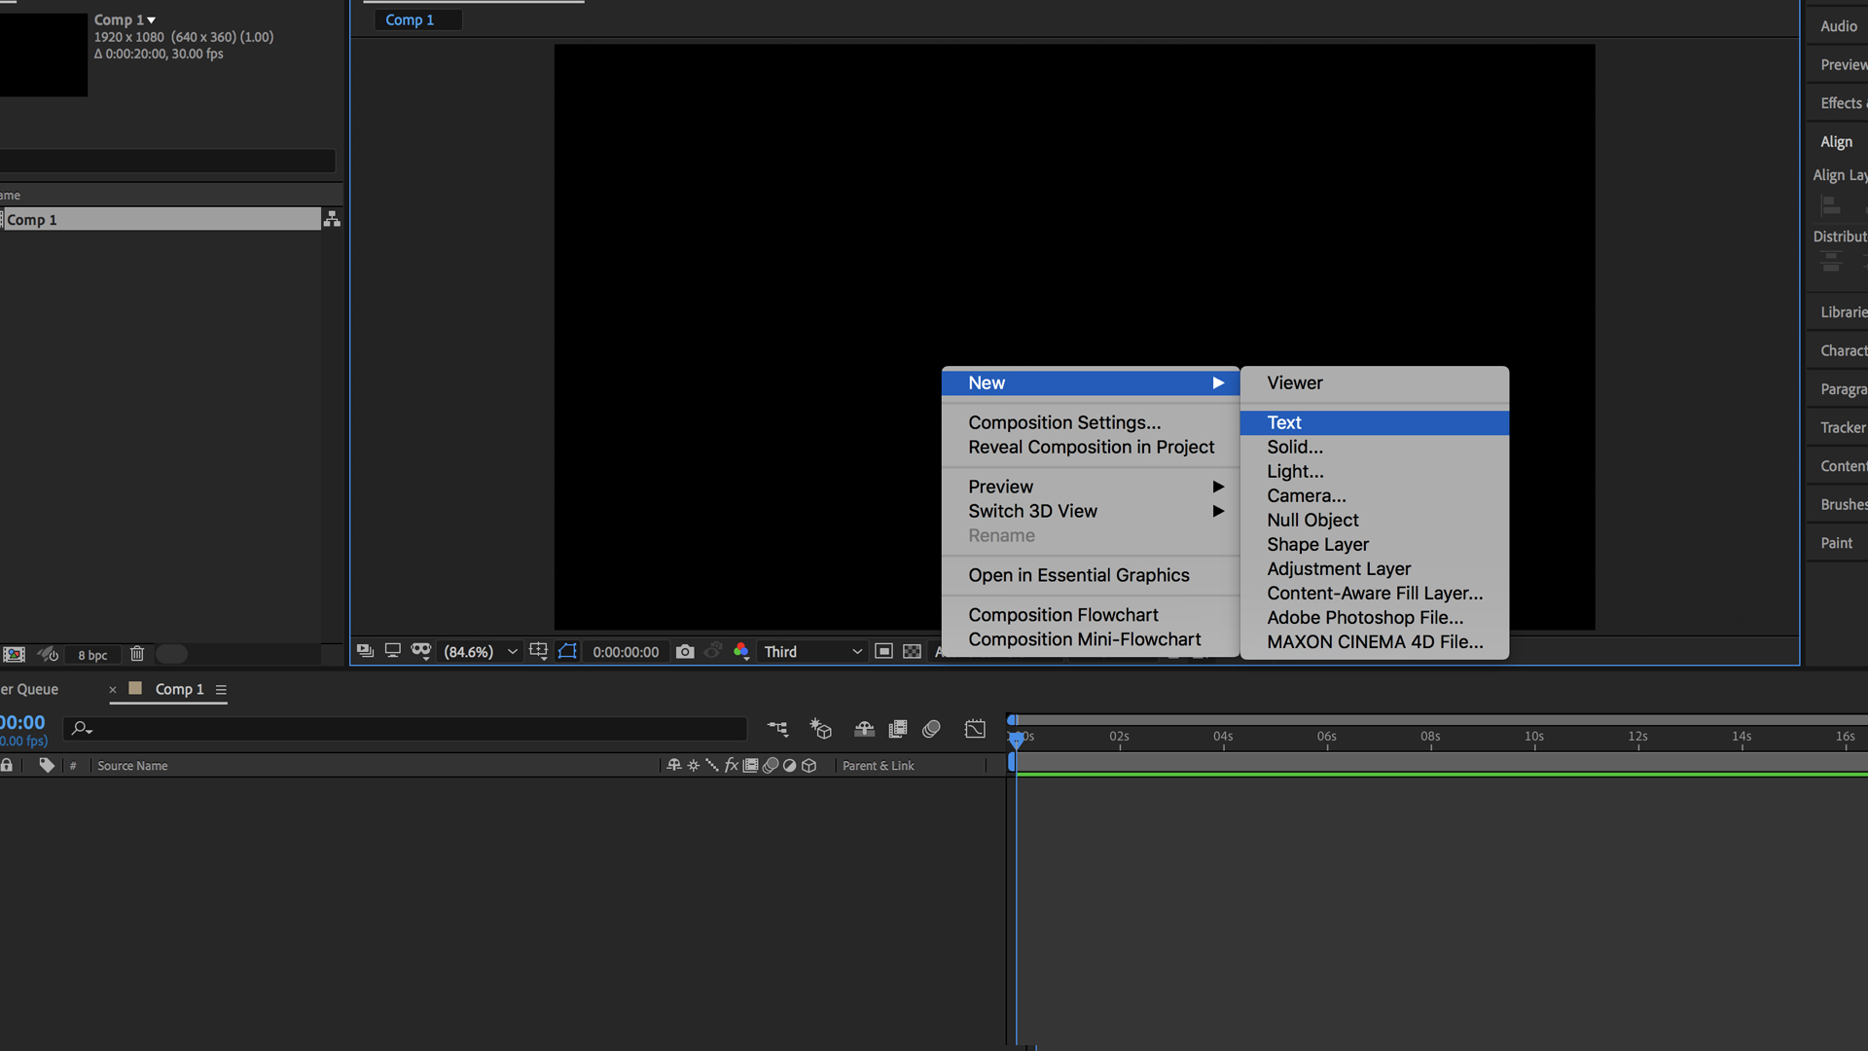Toggle the transparency grid checkerboard
Viewport: 1868px width, 1051px height.
pyautogui.click(x=912, y=651)
